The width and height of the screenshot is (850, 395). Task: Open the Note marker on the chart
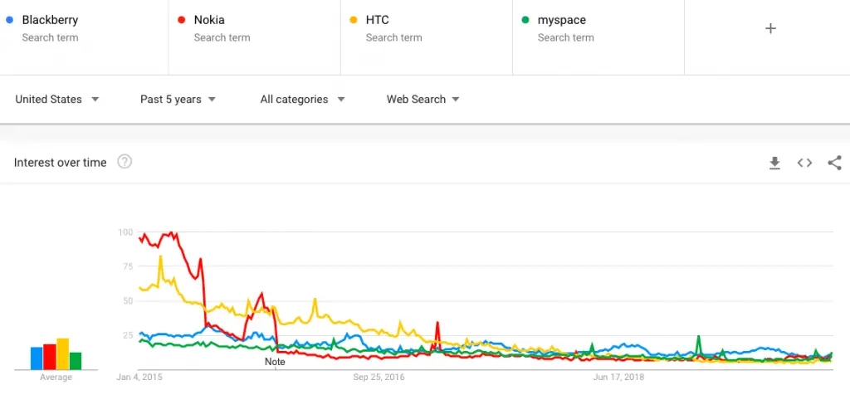[x=275, y=362]
